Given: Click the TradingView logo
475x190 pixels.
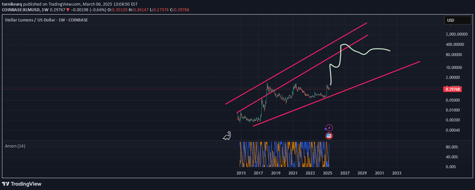Looking at the screenshot, I should pyautogui.click(x=22, y=184).
